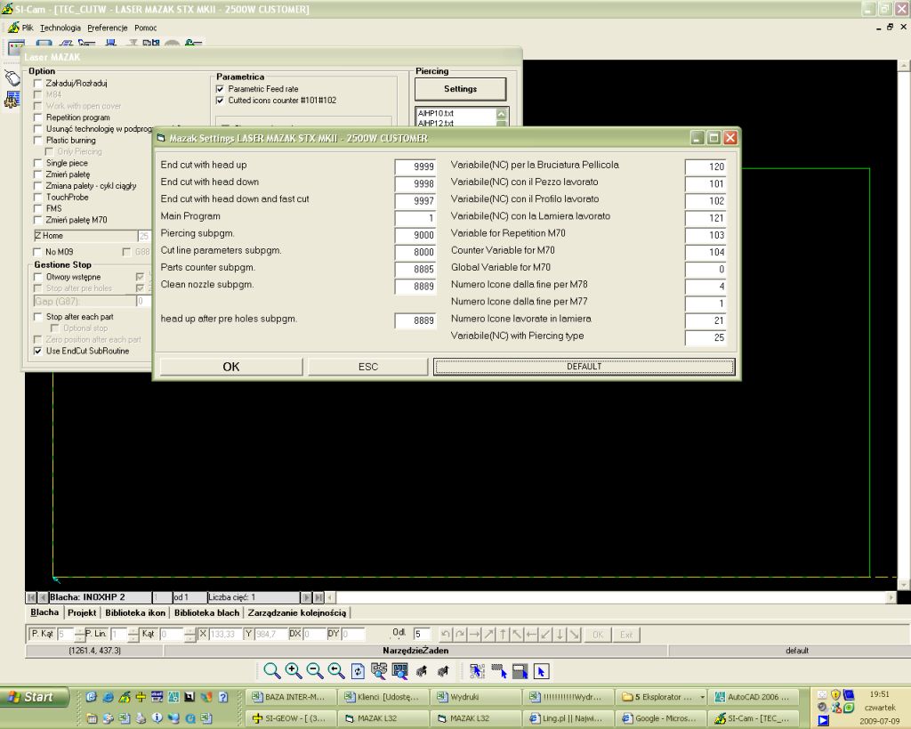
Task: Switch to the Biblioteka ikon tab
Action: tap(135, 612)
